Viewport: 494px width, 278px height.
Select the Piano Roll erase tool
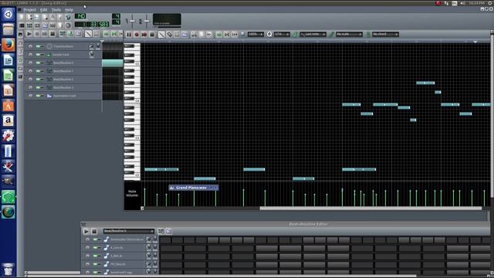point(170,34)
